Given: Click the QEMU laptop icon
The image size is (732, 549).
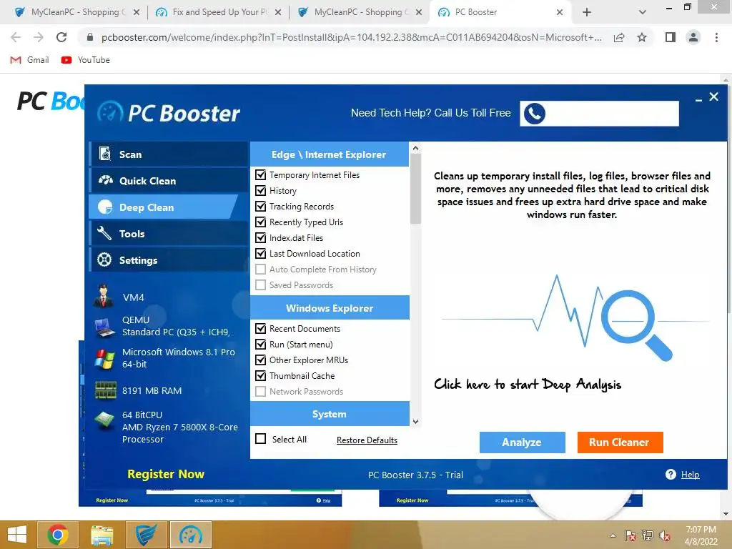Looking at the screenshot, I should 104,327.
